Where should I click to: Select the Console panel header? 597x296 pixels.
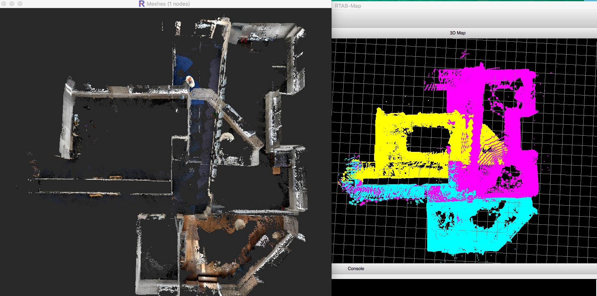tap(356, 268)
